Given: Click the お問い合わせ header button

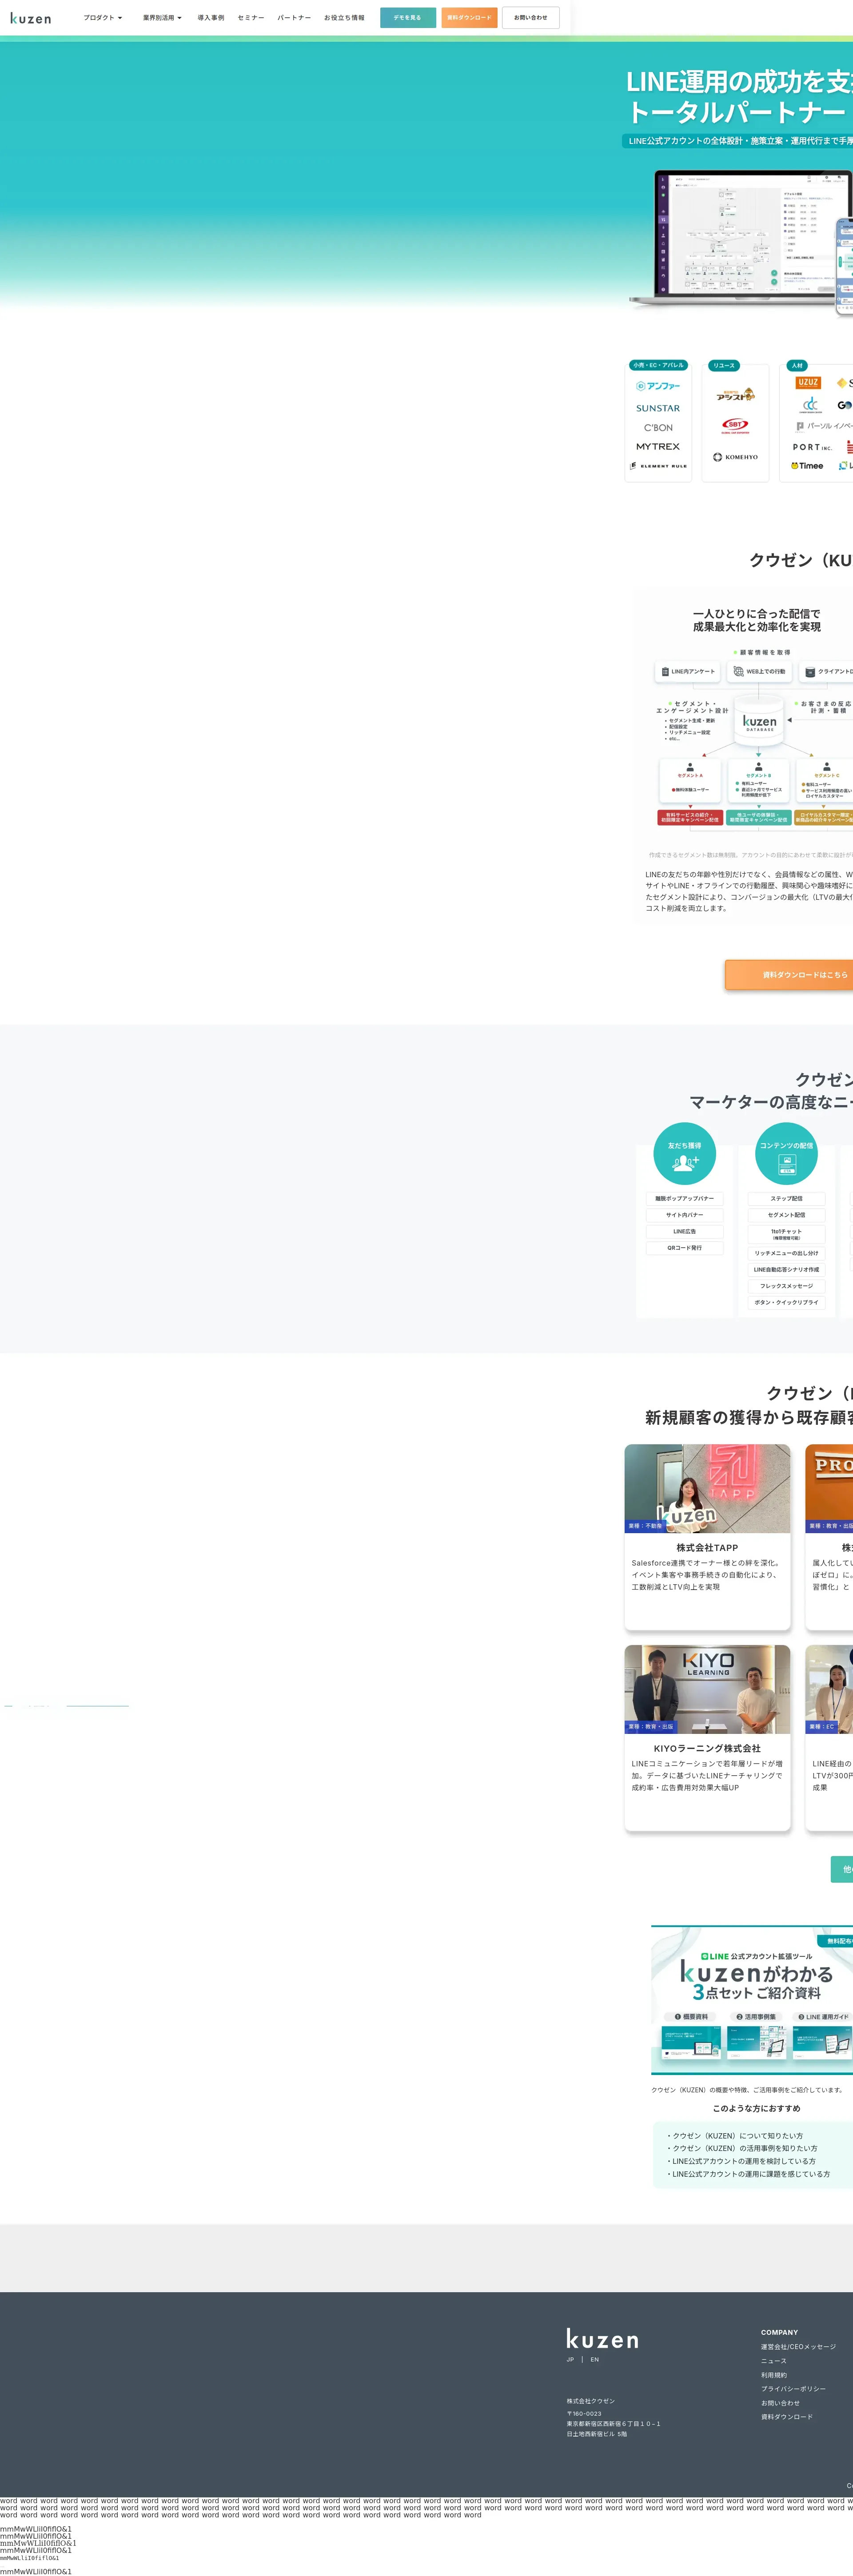Looking at the screenshot, I should (x=530, y=18).
